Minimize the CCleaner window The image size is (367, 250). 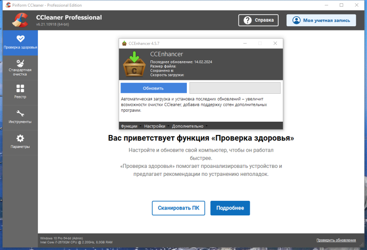(327, 5)
